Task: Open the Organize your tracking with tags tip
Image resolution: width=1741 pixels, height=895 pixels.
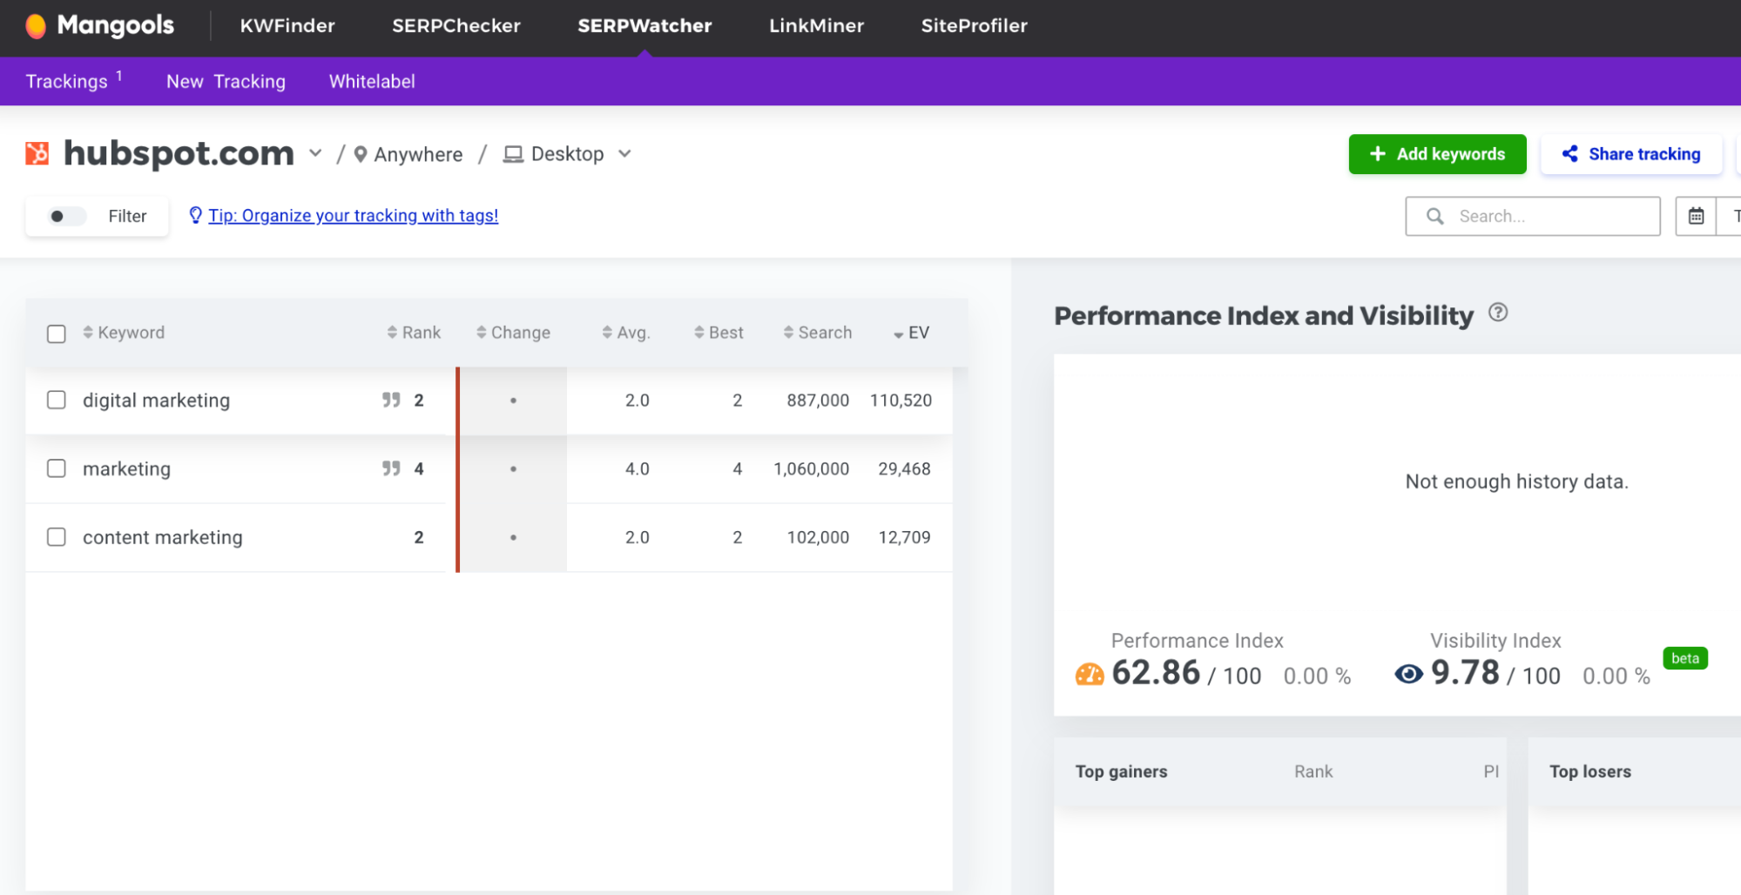Action: point(353,215)
